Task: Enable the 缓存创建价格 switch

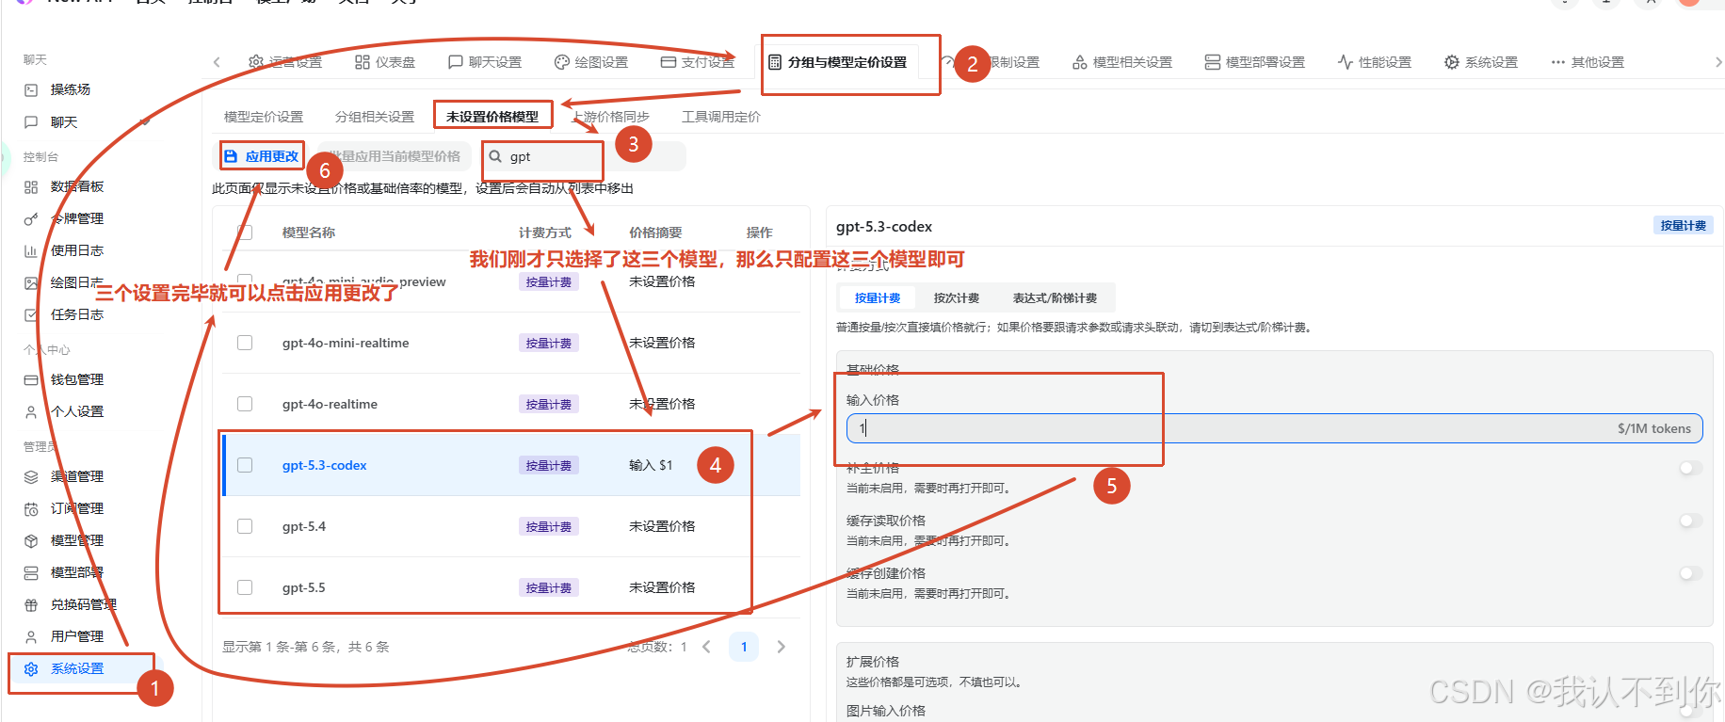Action: (x=1690, y=573)
